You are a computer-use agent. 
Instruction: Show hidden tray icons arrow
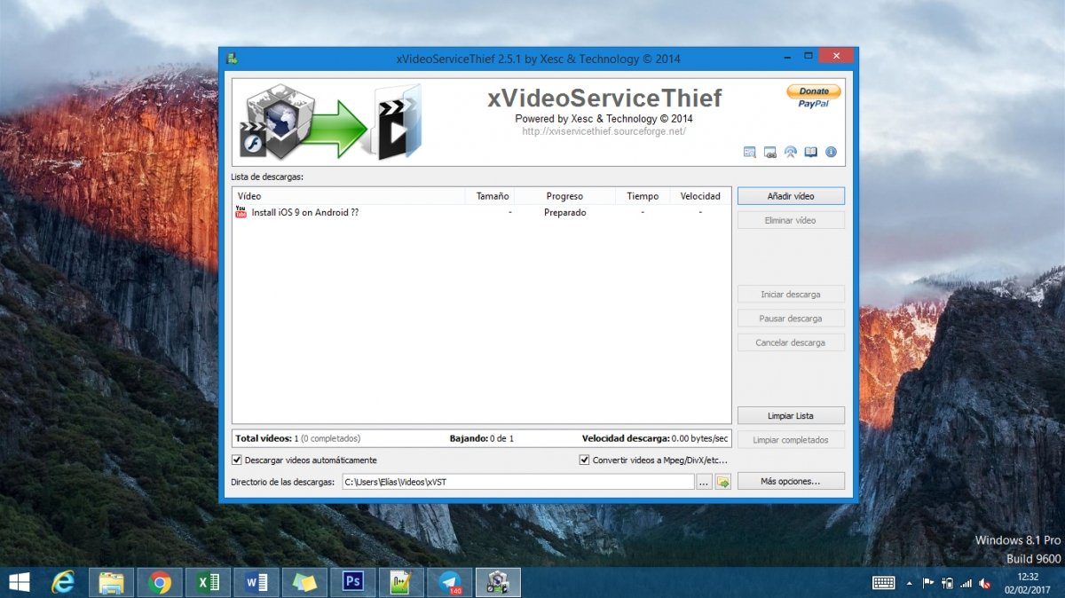click(x=909, y=583)
